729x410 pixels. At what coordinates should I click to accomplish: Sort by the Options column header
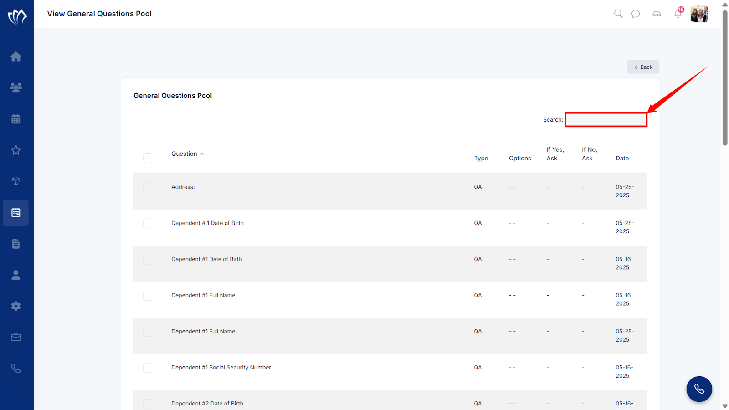click(x=520, y=158)
